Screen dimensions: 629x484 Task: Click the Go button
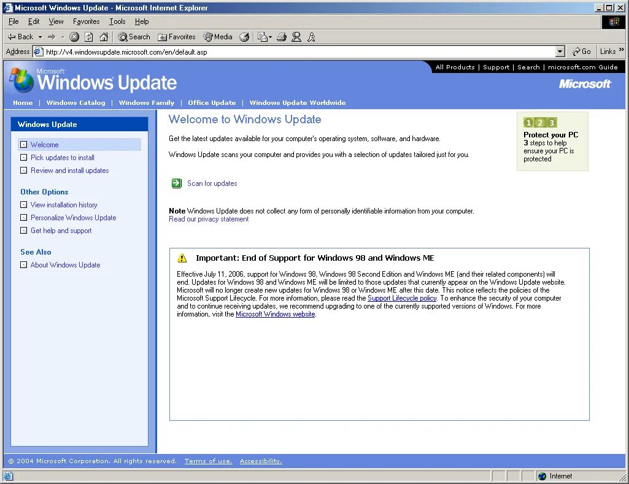tap(581, 52)
